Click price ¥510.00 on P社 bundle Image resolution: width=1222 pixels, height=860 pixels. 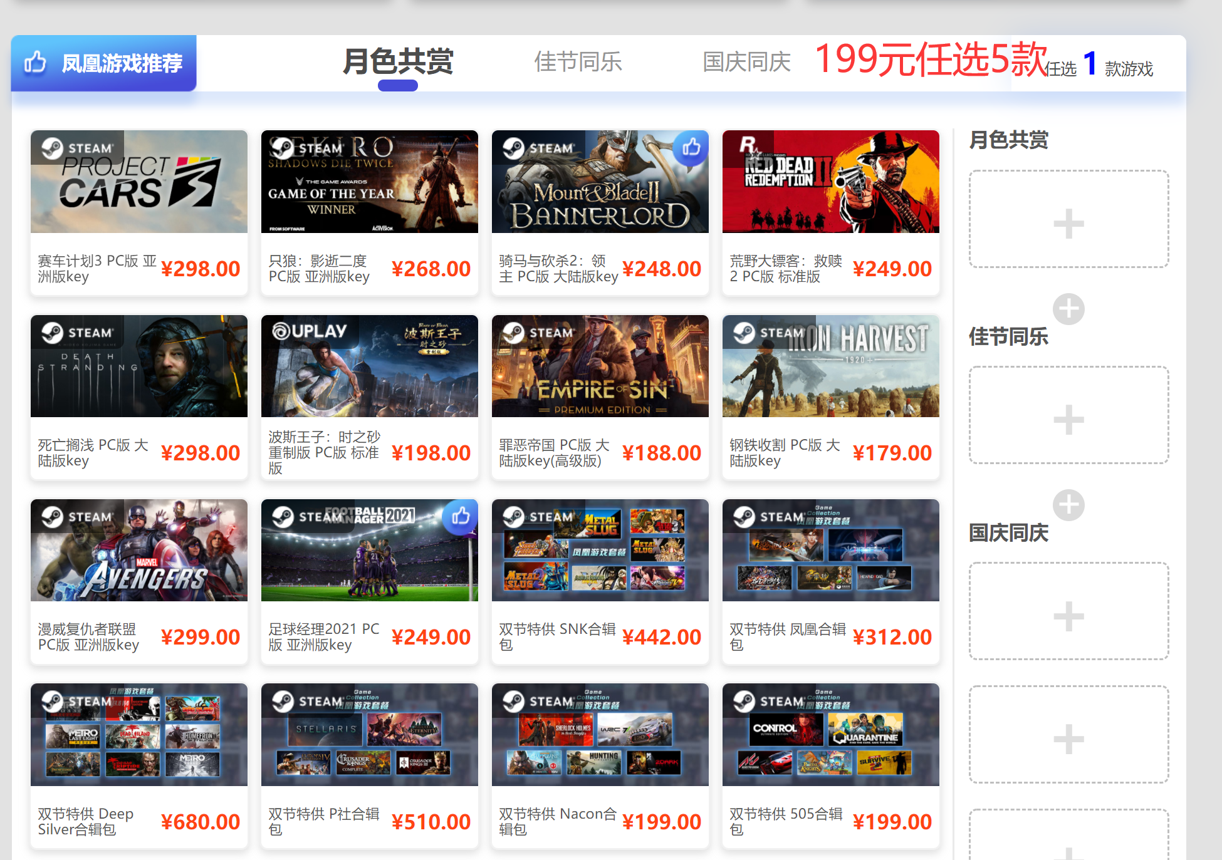tap(431, 822)
